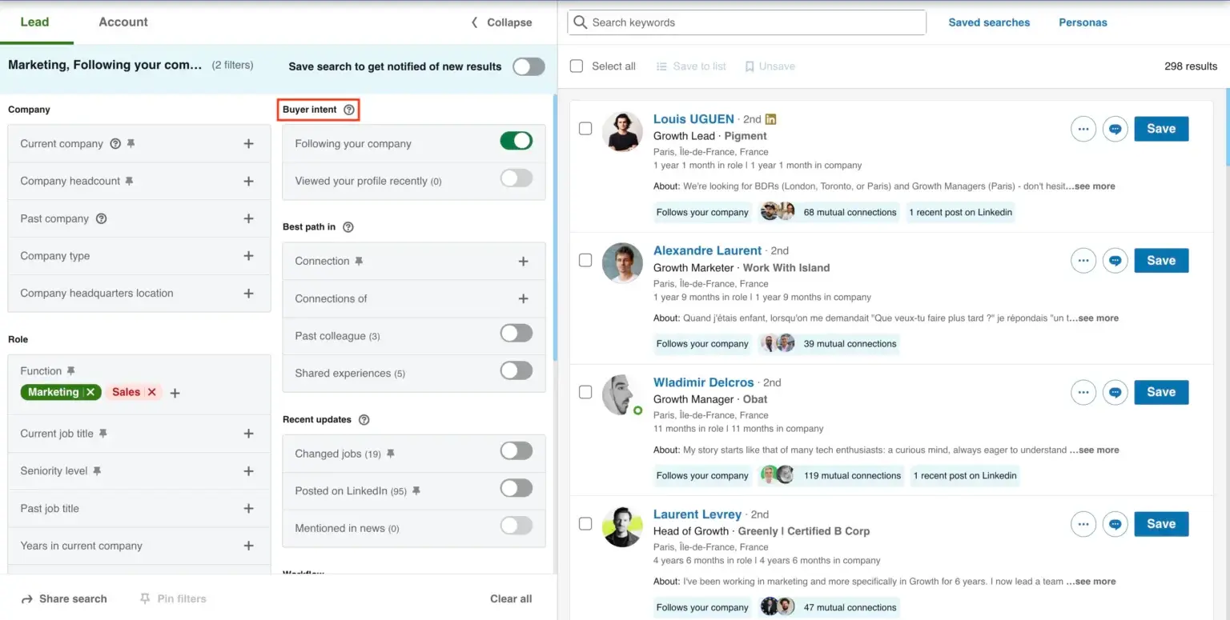This screenshot has height=620, width=1230.
Task: Toggle Shared experiences filter
Action: point(517,370)
